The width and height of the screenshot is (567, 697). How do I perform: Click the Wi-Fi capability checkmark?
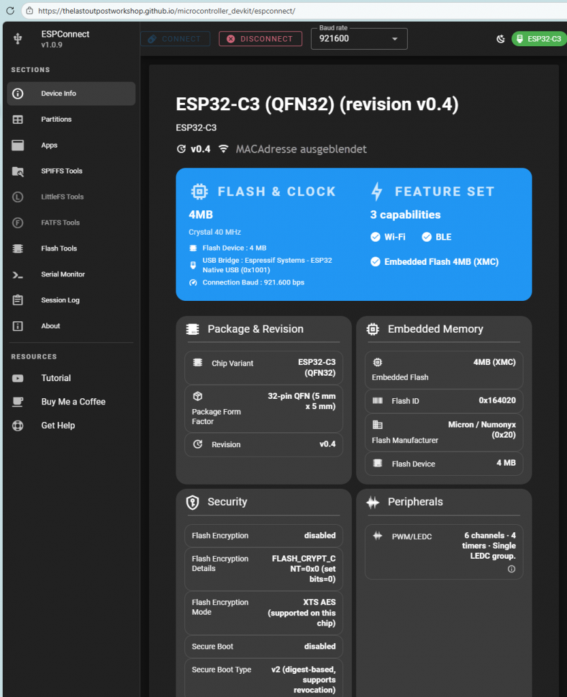pyautogui.click(x=375, y=237)
